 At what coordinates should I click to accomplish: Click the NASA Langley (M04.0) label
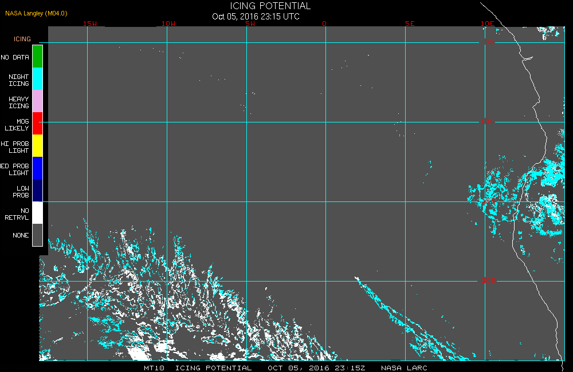pyautogui.click(x=36, y=13)
